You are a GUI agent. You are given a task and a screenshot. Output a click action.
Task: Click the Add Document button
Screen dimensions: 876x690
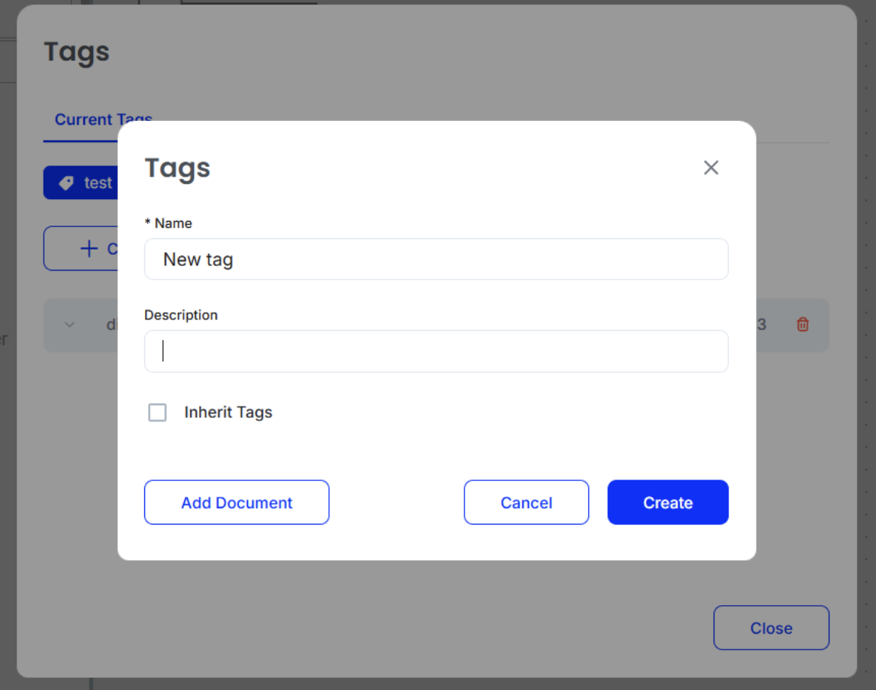237,502
